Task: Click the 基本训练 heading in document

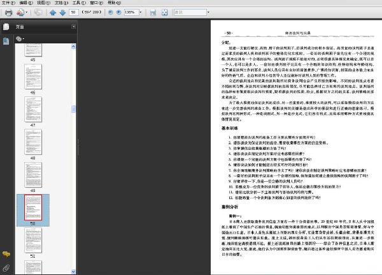Action: click(229, 128)
